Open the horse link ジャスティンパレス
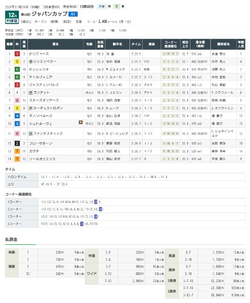250x303 pixels. tap(44, 85)
